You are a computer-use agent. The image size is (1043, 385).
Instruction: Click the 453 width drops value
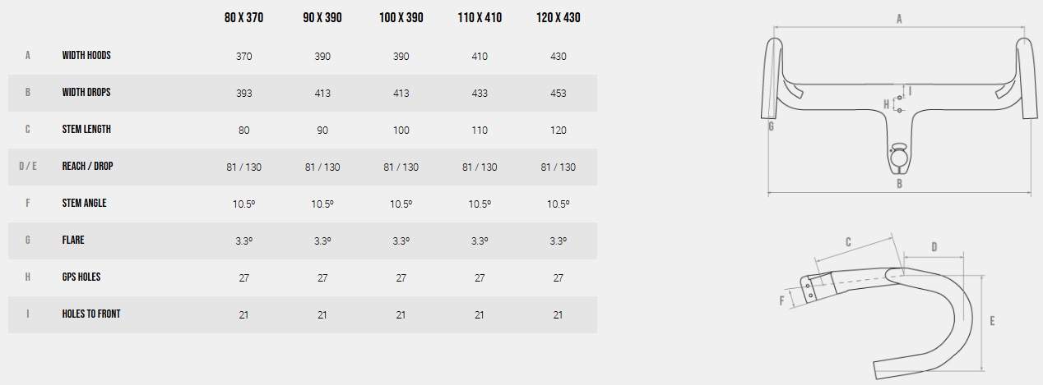[x=558, y=94]
